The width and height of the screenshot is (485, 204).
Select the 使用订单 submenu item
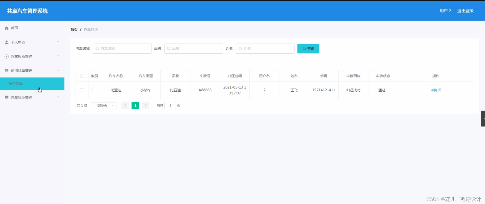pos(32,84)
